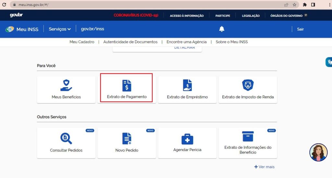Open Sobre o Meu INSS
The height and width of the screenshot is (178, 332).
tap(231, 42)
